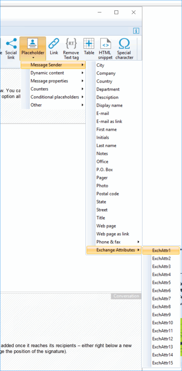Choose E-mail as link
Image resolution: width=182 pixels, height=371 pixels.
point(114,121)
